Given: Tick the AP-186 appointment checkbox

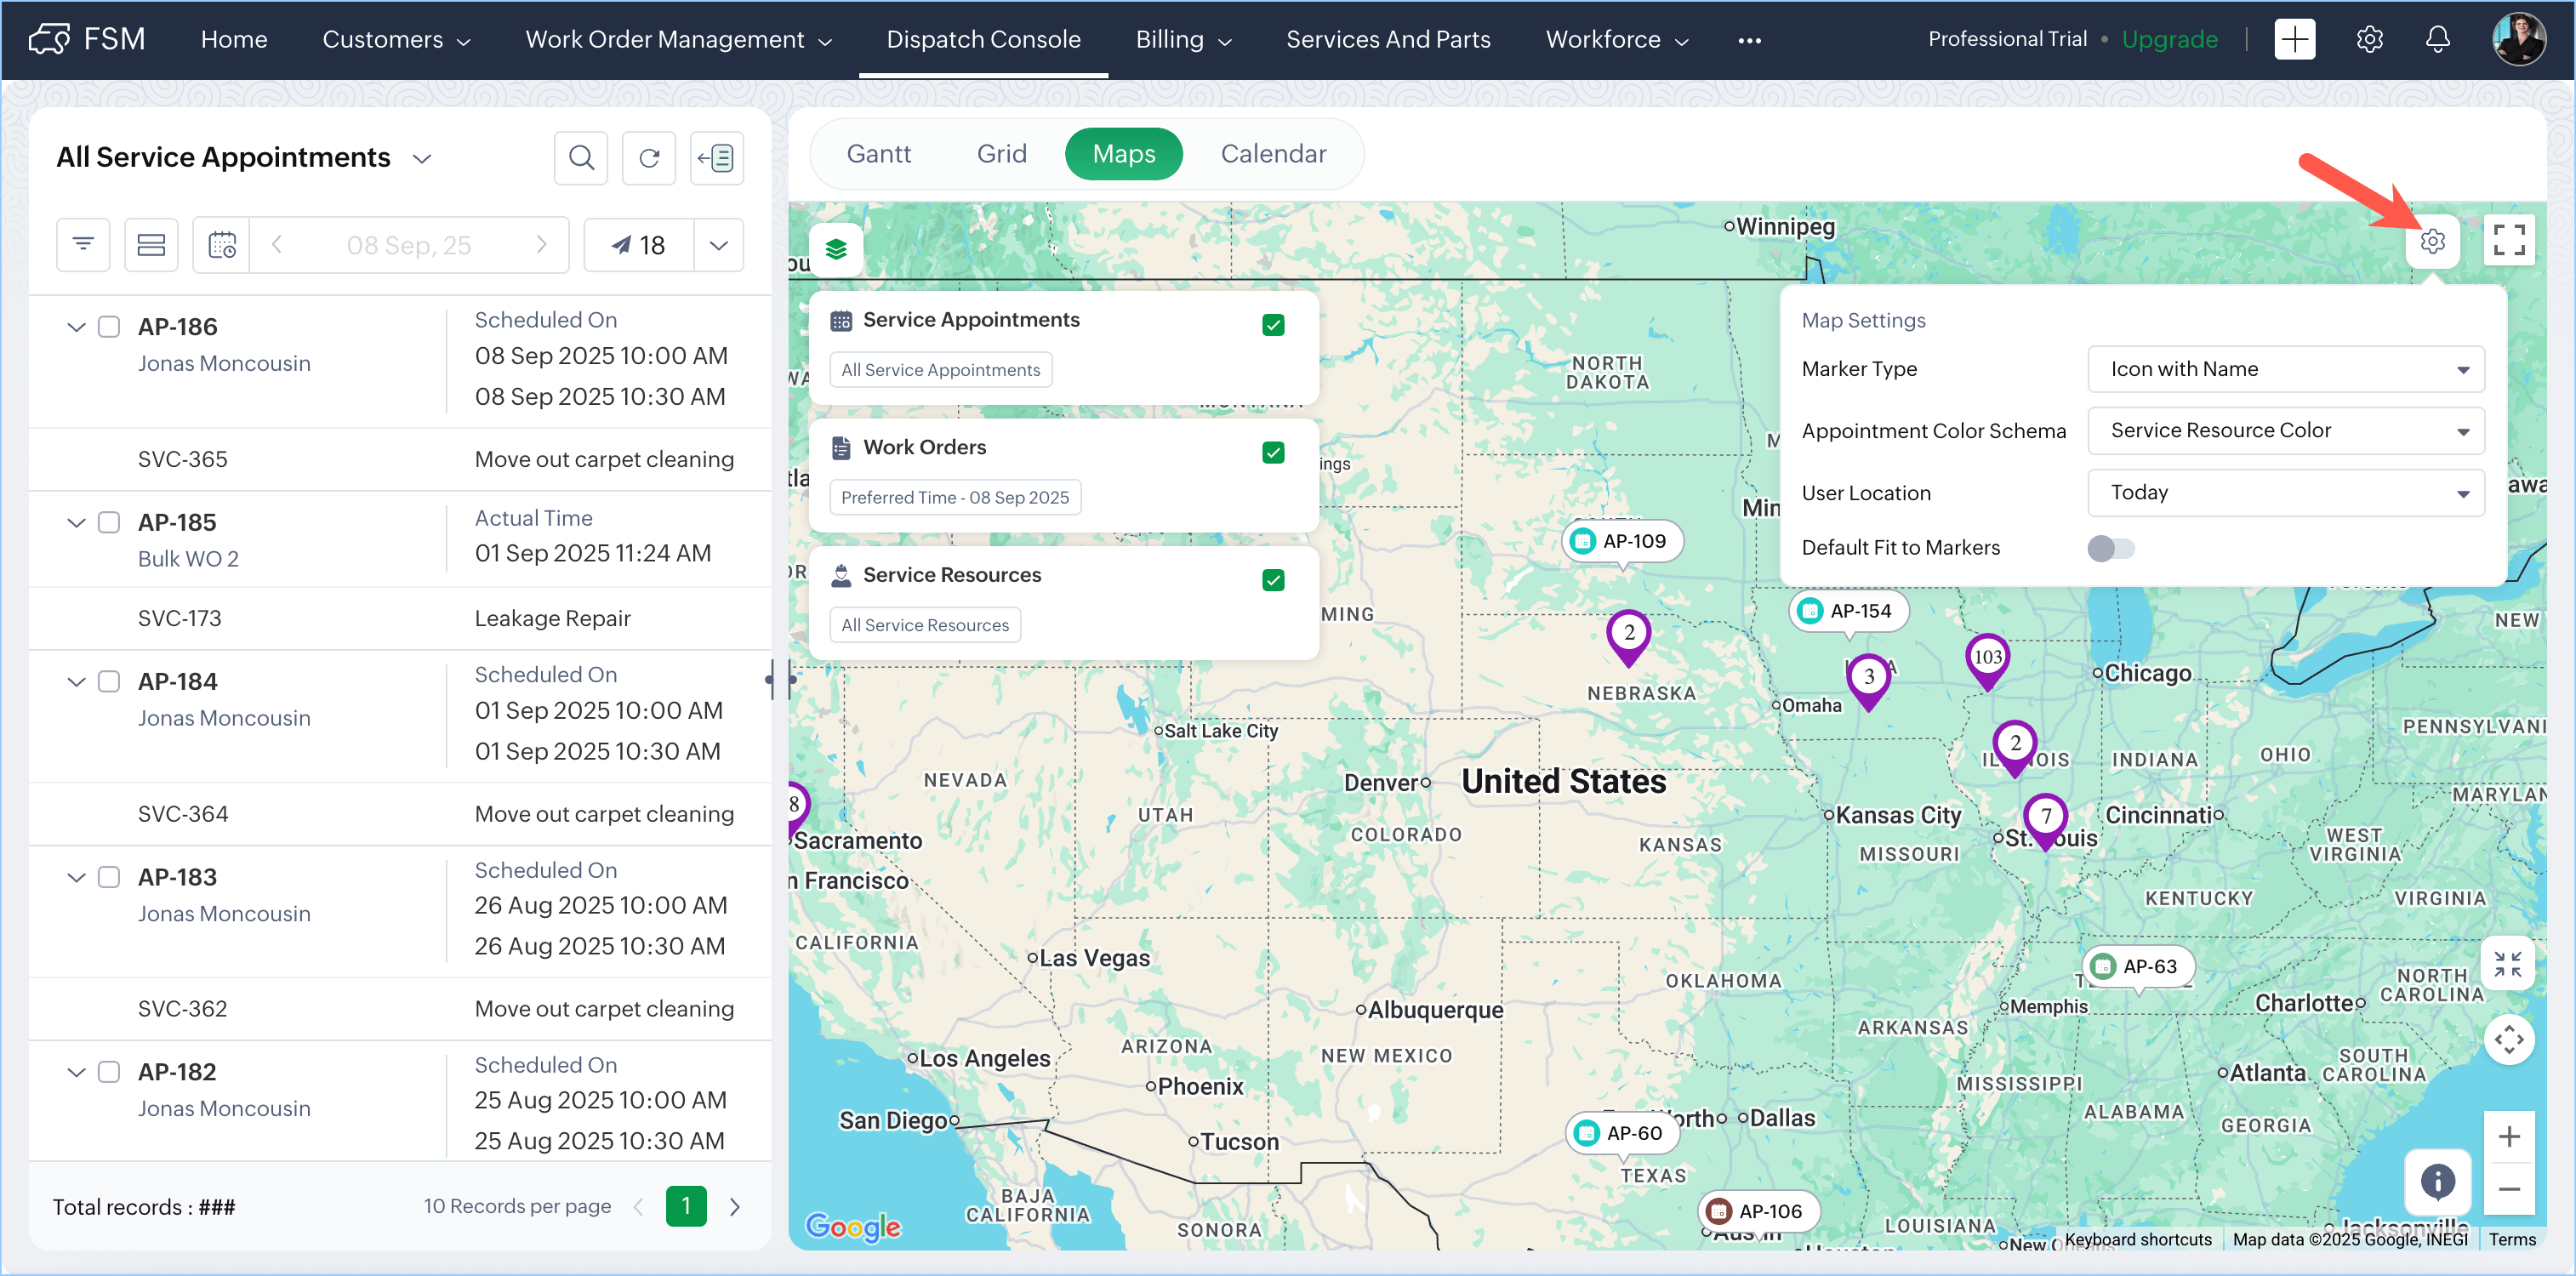Looking at the screenshot, I should (109, 327).
